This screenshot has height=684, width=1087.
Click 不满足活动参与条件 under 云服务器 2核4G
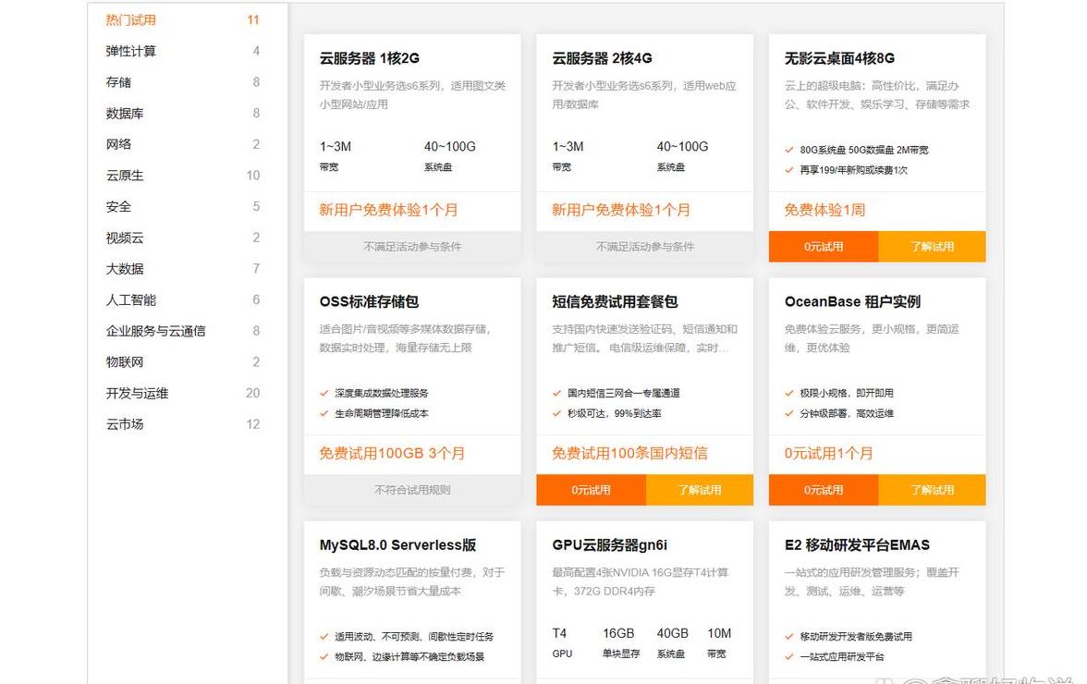tap(645, 247)
